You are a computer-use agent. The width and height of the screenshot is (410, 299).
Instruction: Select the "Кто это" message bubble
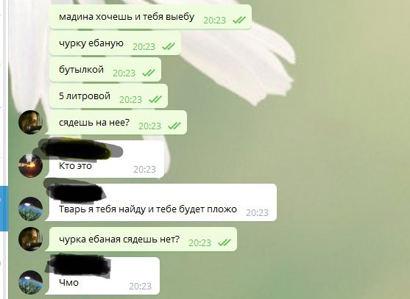pos(107,159)
